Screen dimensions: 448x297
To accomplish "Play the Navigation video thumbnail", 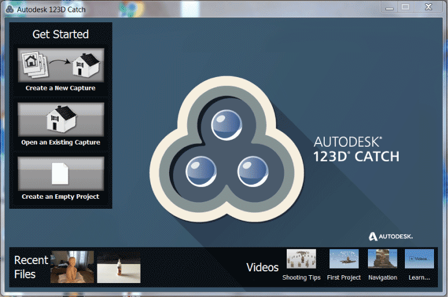I will point(382,259).
